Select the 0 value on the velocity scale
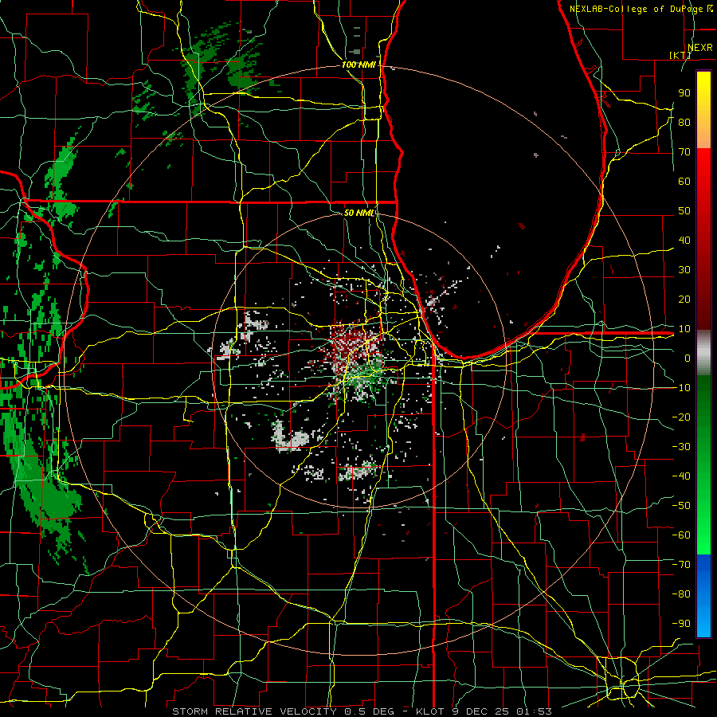This screenshot has height=717, width=717. point(688,358)
